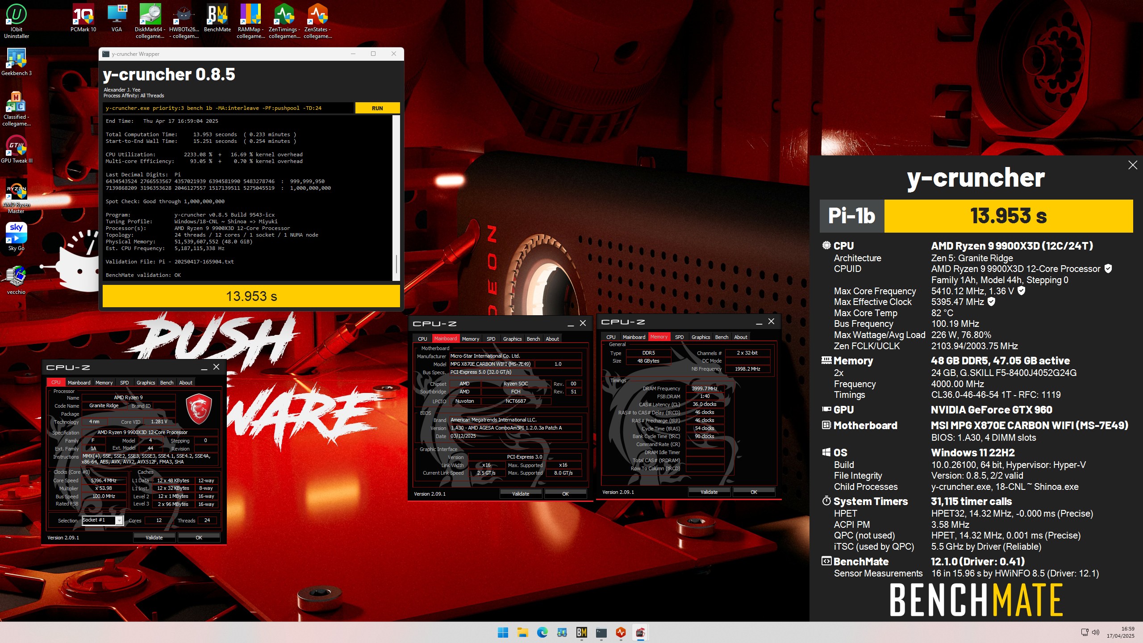Open the volume control in the system tray
This screenshot has width=1143, height=643.
pos(1095,632)
